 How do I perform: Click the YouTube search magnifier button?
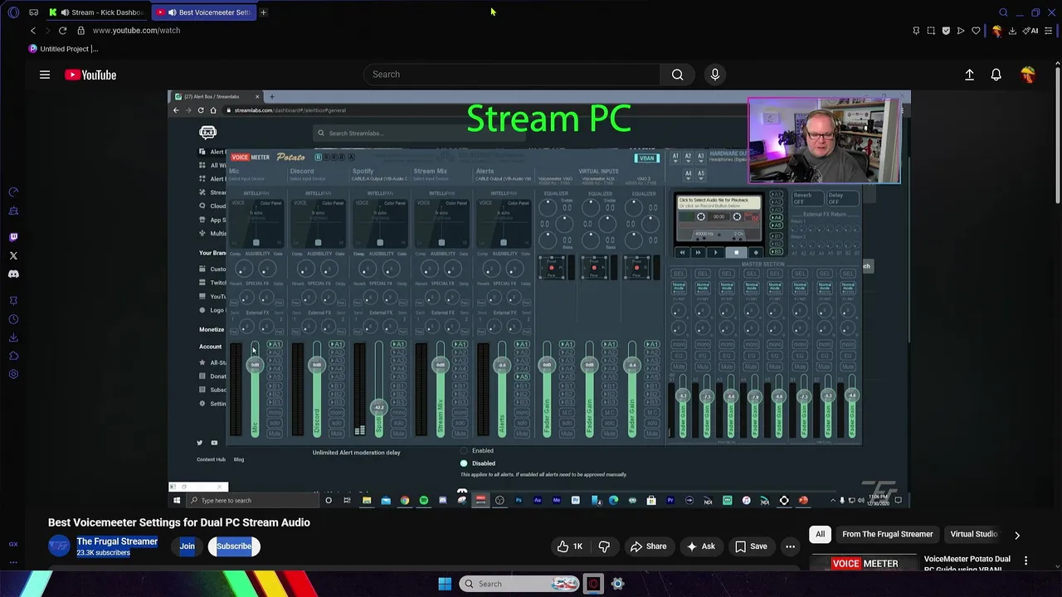click(x=678, y=75)
